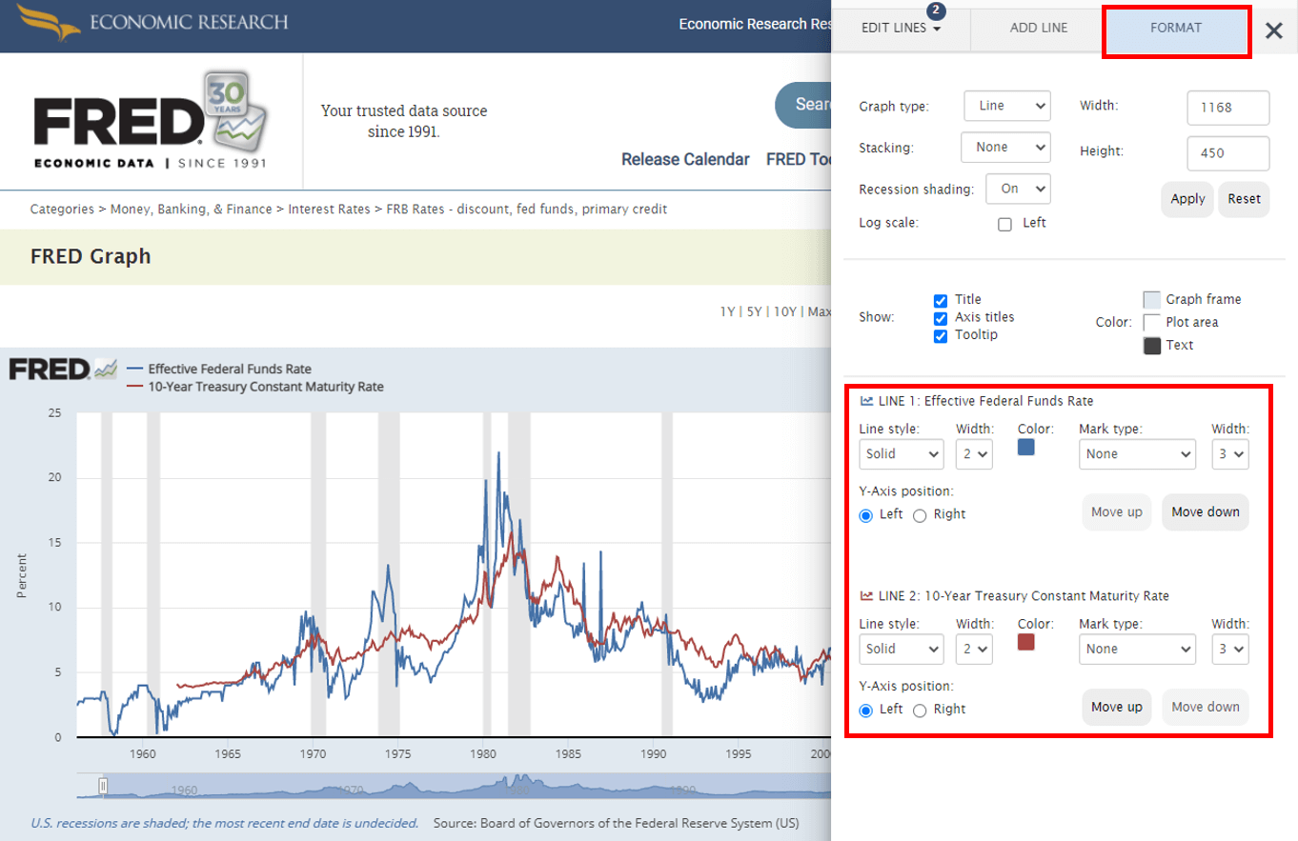Select Right Y-axis for Line 2
Viewport: 1298px width, 841px height.
(x=920, y=711)
